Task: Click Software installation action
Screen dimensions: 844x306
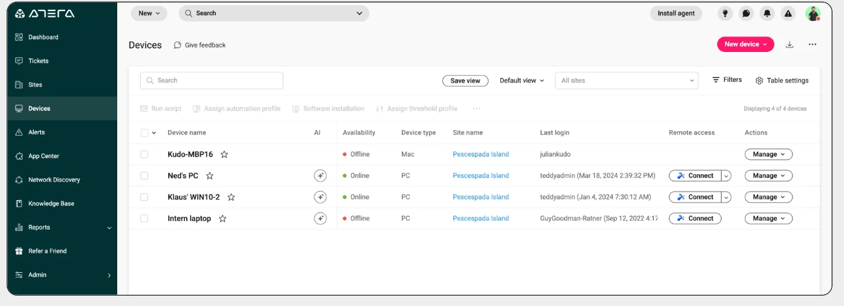Action: [328, 108]
